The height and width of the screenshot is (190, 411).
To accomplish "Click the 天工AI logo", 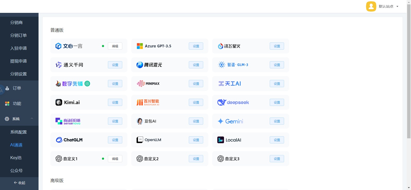I will pos(230,84).
